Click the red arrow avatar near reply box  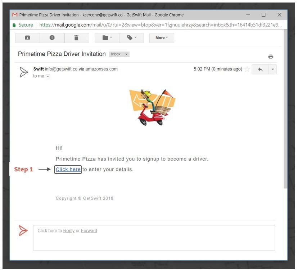tap(23, 231)
